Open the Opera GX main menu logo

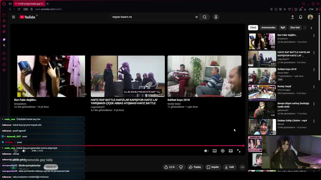click(x=4, y=4)
